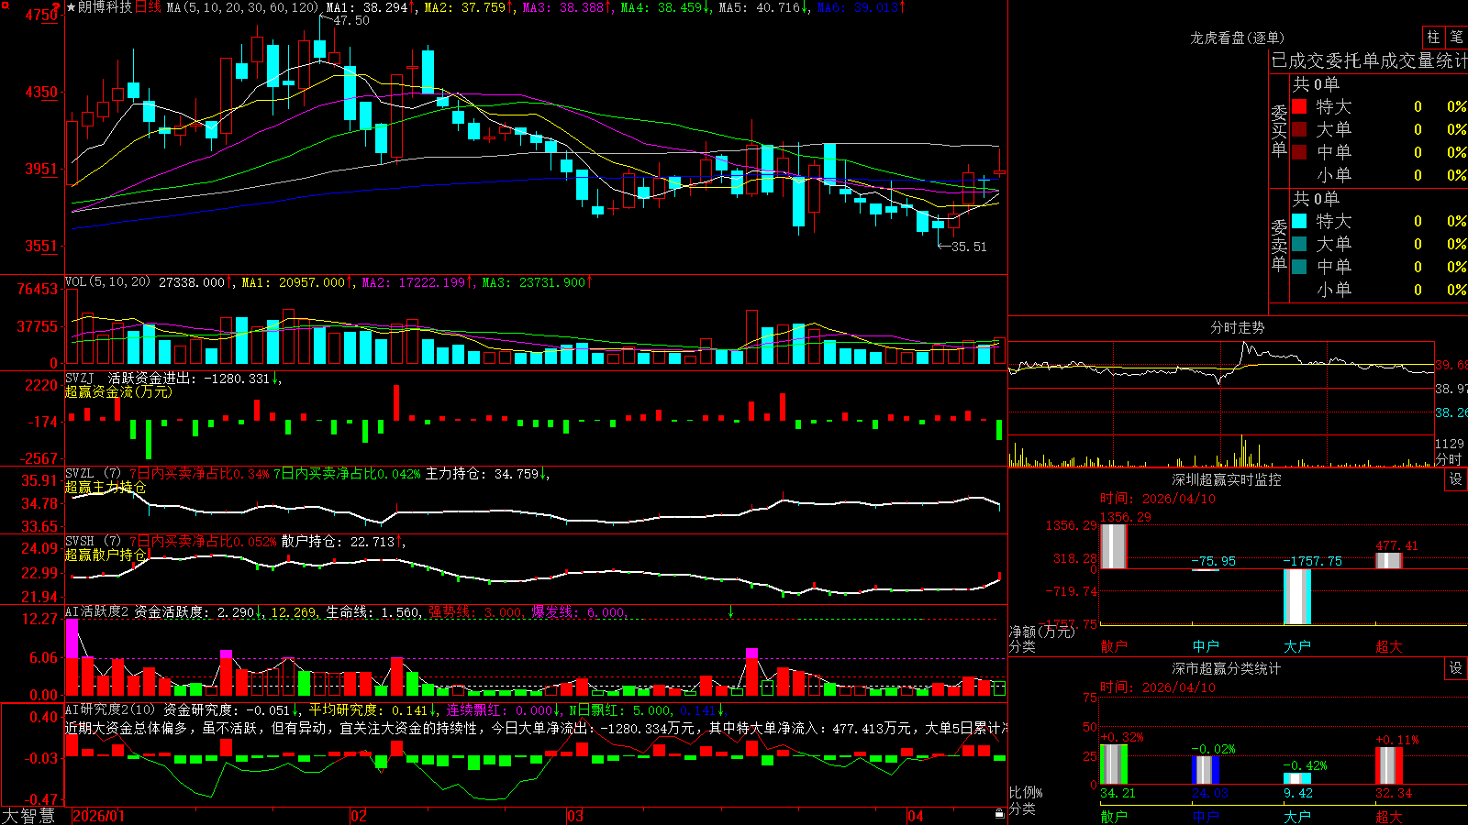
Task: Open VOL(5,10,20) indicator parameters
Action: coord(108,282)
